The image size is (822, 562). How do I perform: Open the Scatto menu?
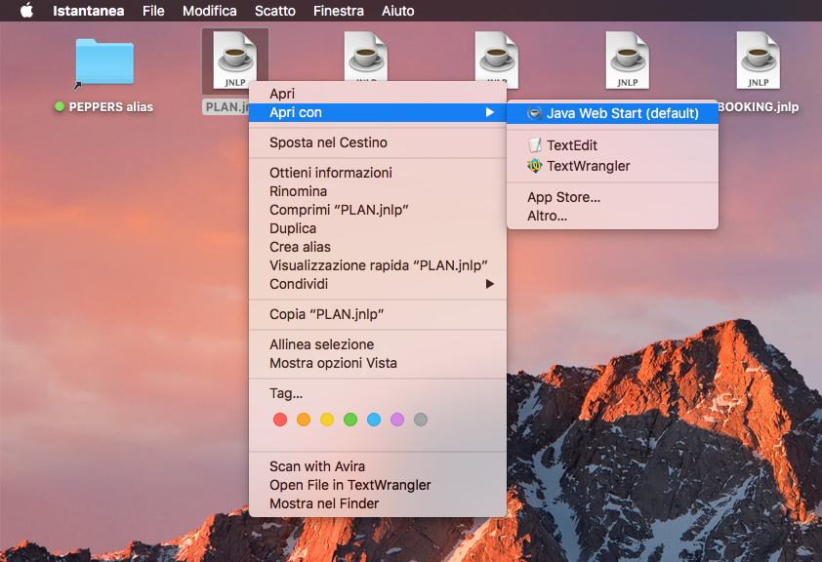(275, 11)
